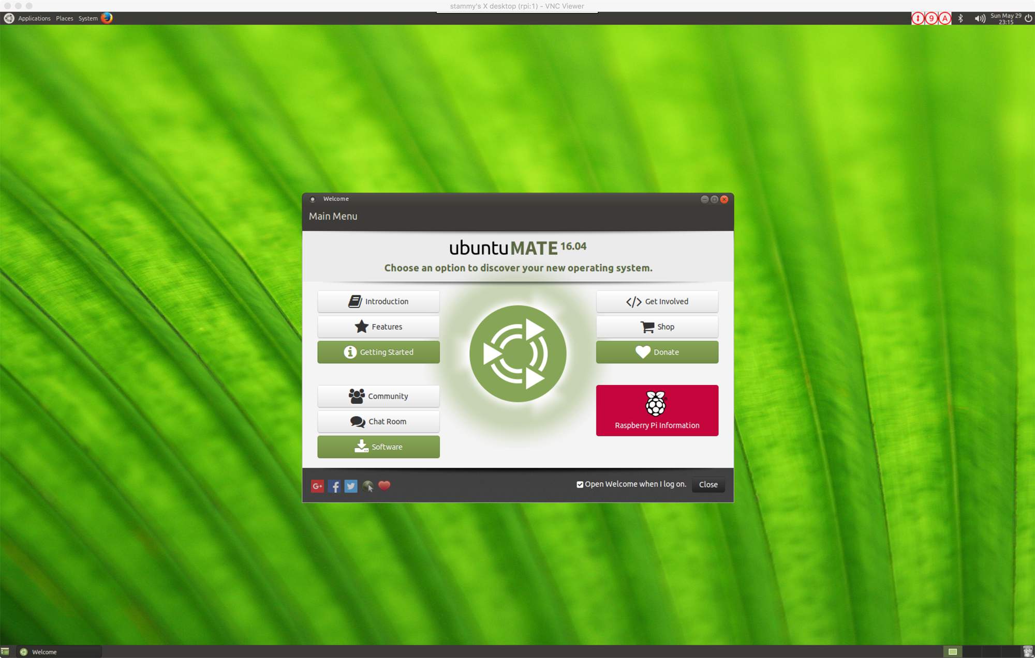
Task: Open the Features section
Action: click(x=378, y=327)
